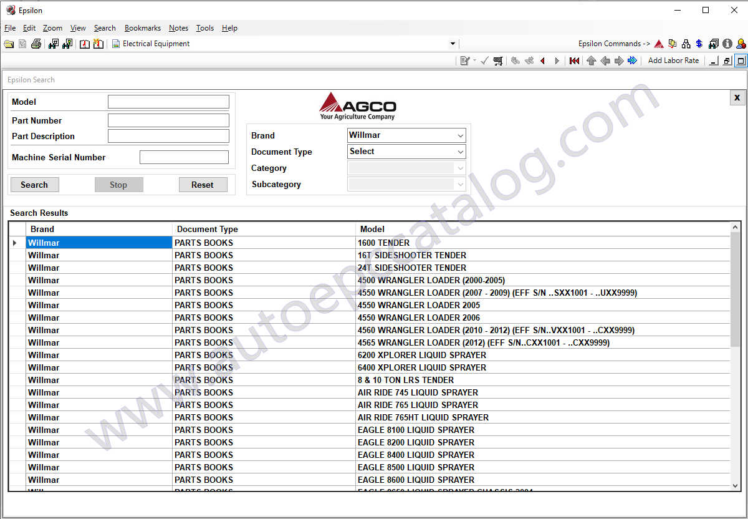This screenshot has width=748, height=519.
Task: Click the blue double-arrow forward icon
Action: [633, 61]
